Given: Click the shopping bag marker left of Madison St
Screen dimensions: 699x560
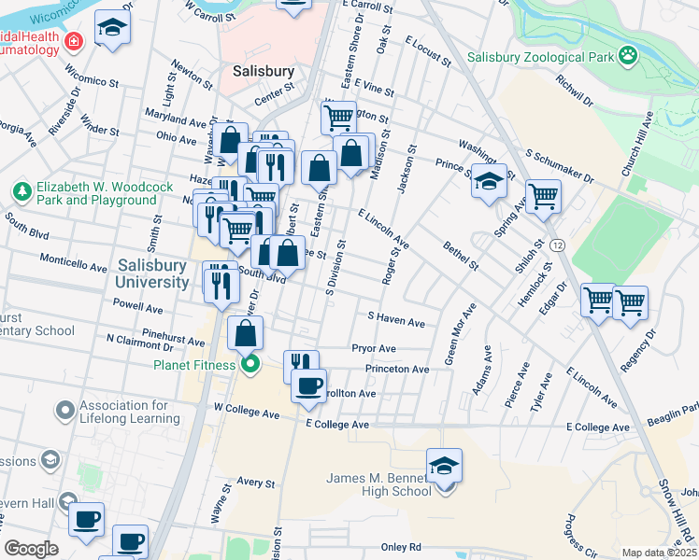Looking at the screenshot, I should [x=350, y=155].
